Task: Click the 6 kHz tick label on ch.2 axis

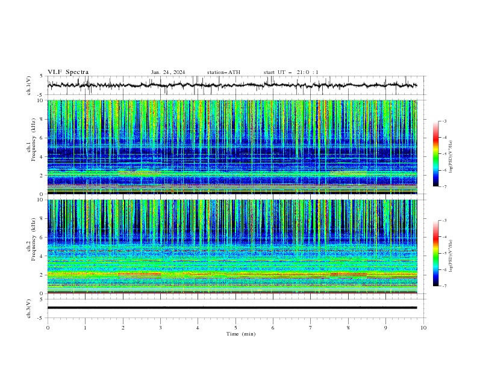Action: click(42, 238)
